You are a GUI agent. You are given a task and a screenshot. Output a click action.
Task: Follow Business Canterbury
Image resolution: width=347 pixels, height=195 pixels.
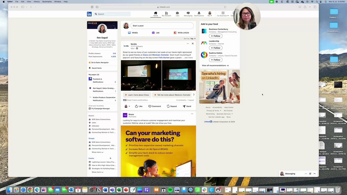pos(216,36)
